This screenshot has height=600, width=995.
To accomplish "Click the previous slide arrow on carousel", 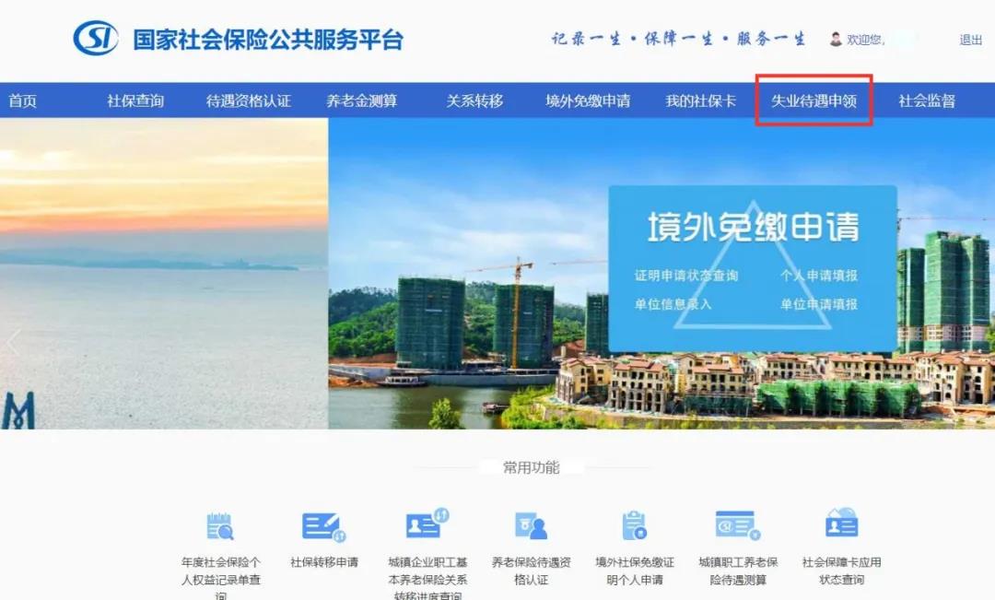I will tap(13, 343).
